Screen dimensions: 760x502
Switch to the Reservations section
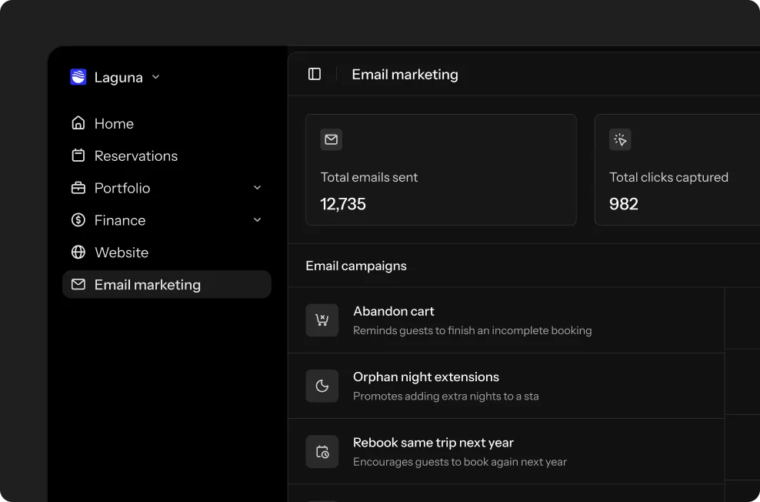click(136, 156)
